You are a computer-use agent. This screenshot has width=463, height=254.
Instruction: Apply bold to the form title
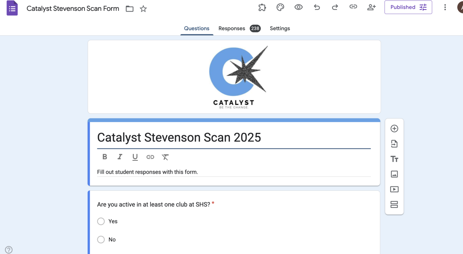coord(105,157)
